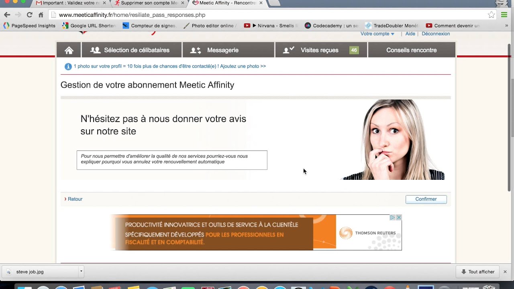Open the TradeDoubler bookmark
The height and width of the screenshot is (289, 514).
[392, 26]
